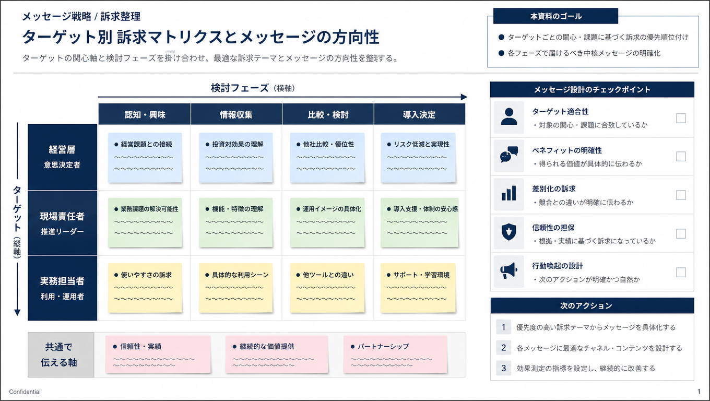Click the 最適なチャネル・コンテンツ action text

599,348
